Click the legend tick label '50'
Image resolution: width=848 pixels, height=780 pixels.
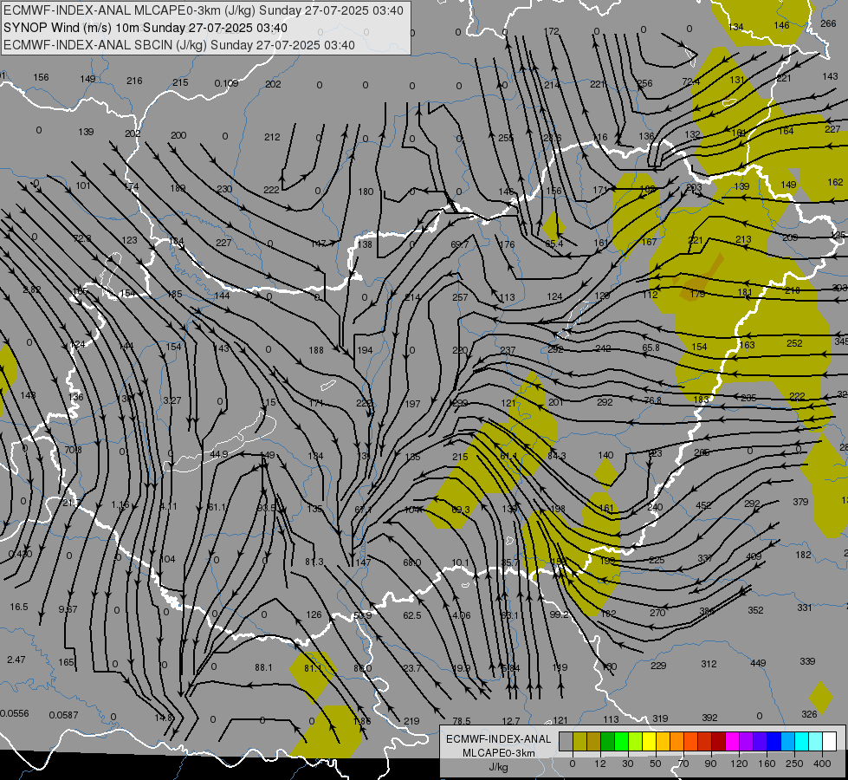point(656,764)
